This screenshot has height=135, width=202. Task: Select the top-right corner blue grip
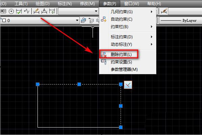(121, 84)
